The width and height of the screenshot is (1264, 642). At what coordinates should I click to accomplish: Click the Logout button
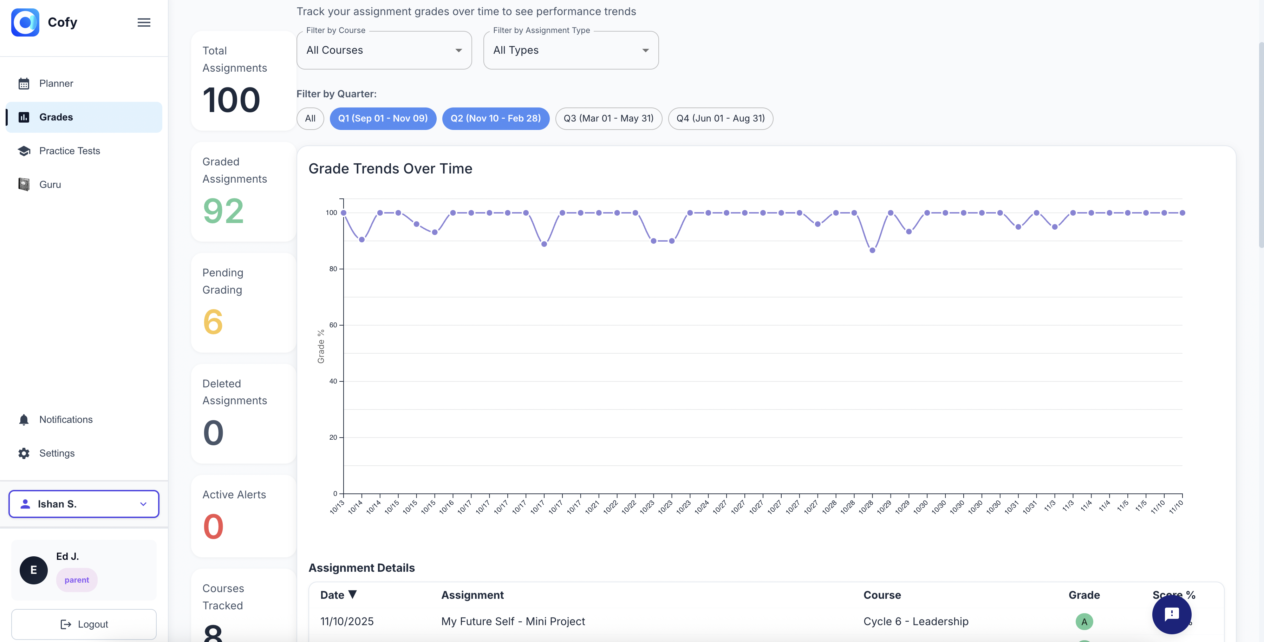(83, 624)
